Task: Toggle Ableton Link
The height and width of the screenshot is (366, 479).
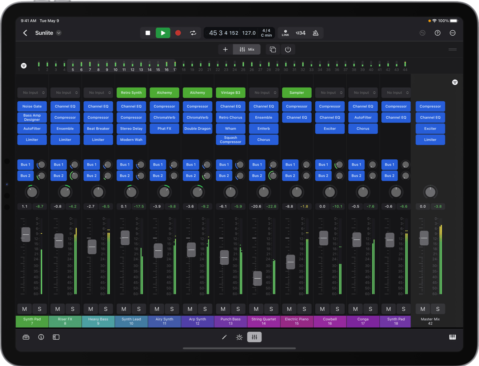Action: tap(285, 33)
